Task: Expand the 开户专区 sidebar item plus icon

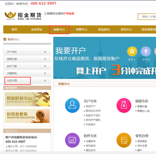Action: (45, 52)
